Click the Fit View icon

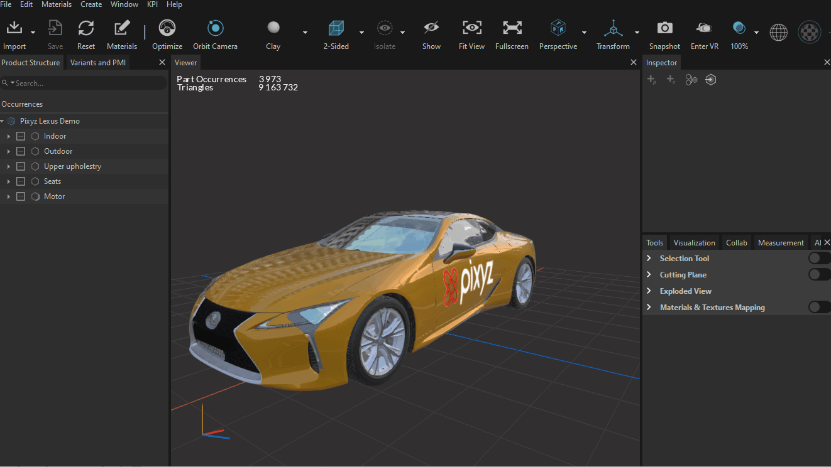click(471, 28)
